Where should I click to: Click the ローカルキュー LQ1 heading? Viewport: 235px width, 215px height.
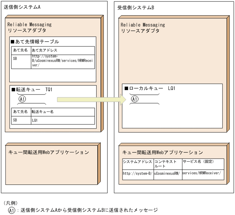coord(150,88)
